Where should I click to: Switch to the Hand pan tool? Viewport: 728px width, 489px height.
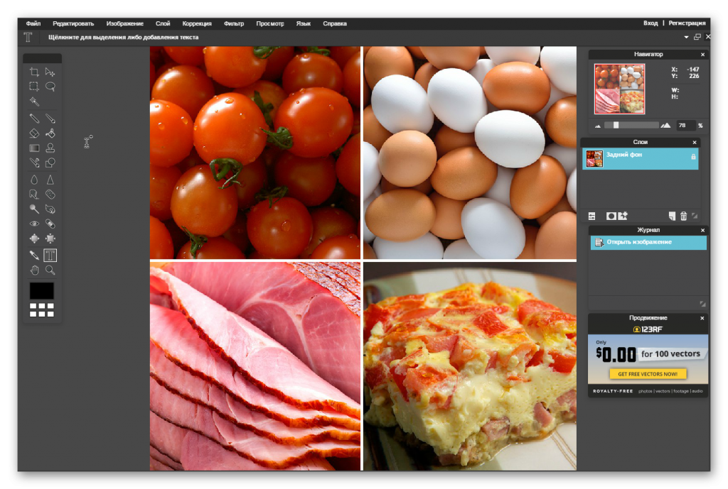[x=34, y=270]
